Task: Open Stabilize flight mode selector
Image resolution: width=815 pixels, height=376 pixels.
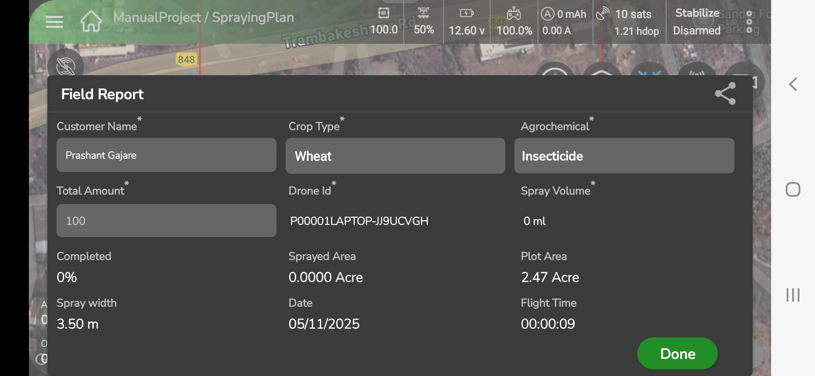Action: point(697,13)
